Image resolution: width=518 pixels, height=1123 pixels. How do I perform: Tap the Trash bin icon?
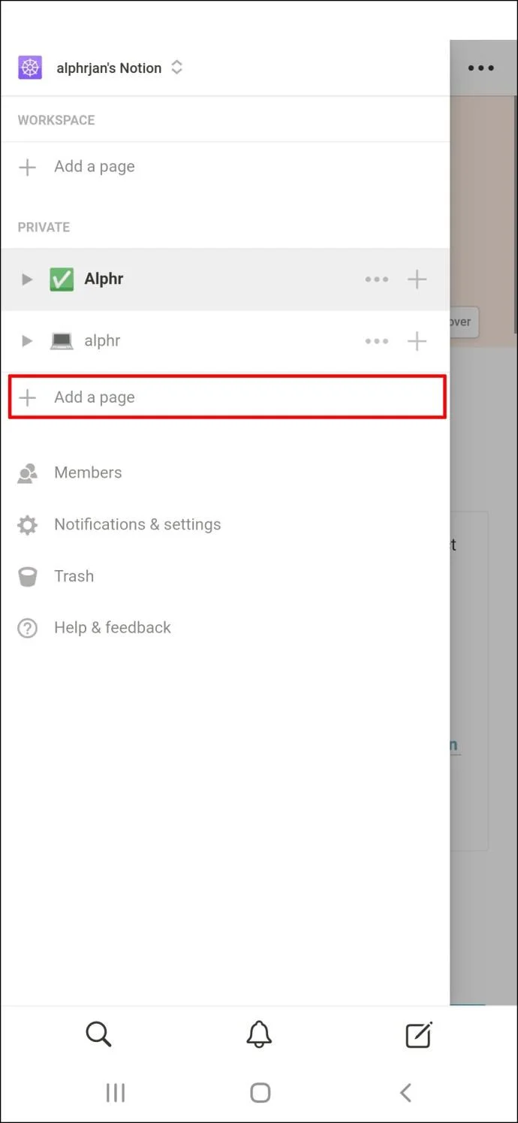pyautogui.click(x=28, y=576)
